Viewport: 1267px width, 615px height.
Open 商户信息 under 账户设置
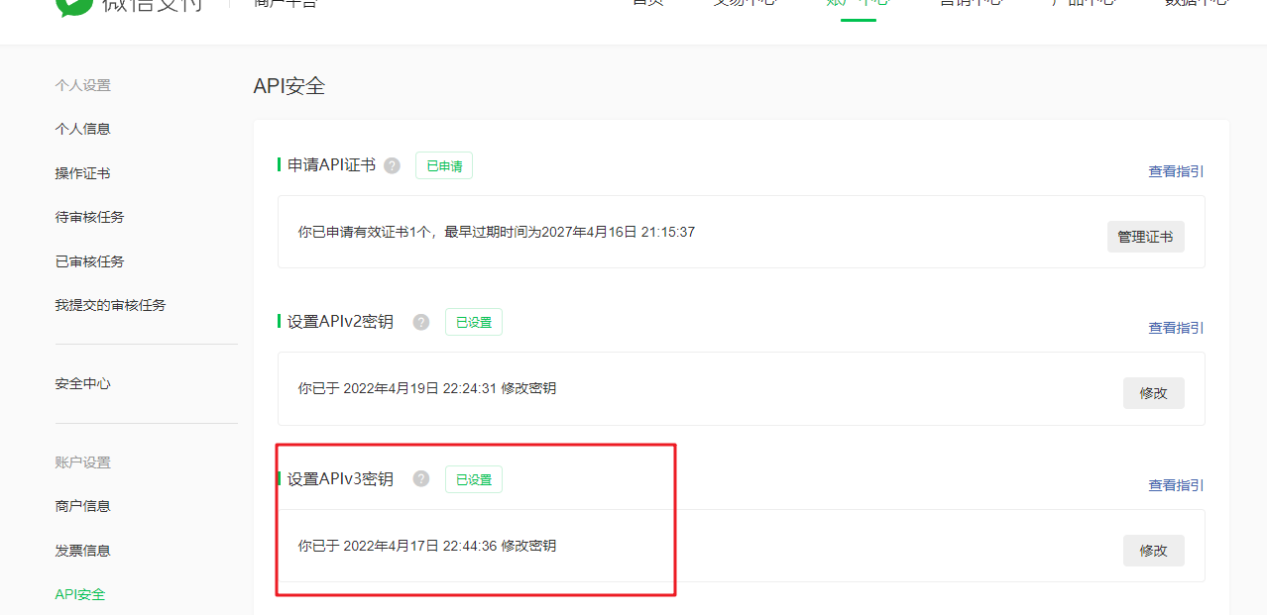(82, 506)
